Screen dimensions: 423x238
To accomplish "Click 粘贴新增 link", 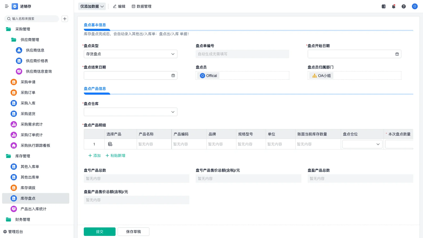I will click(116, 155).
